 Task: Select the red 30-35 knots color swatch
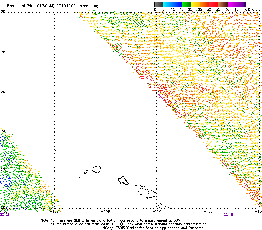pos(214,4)
